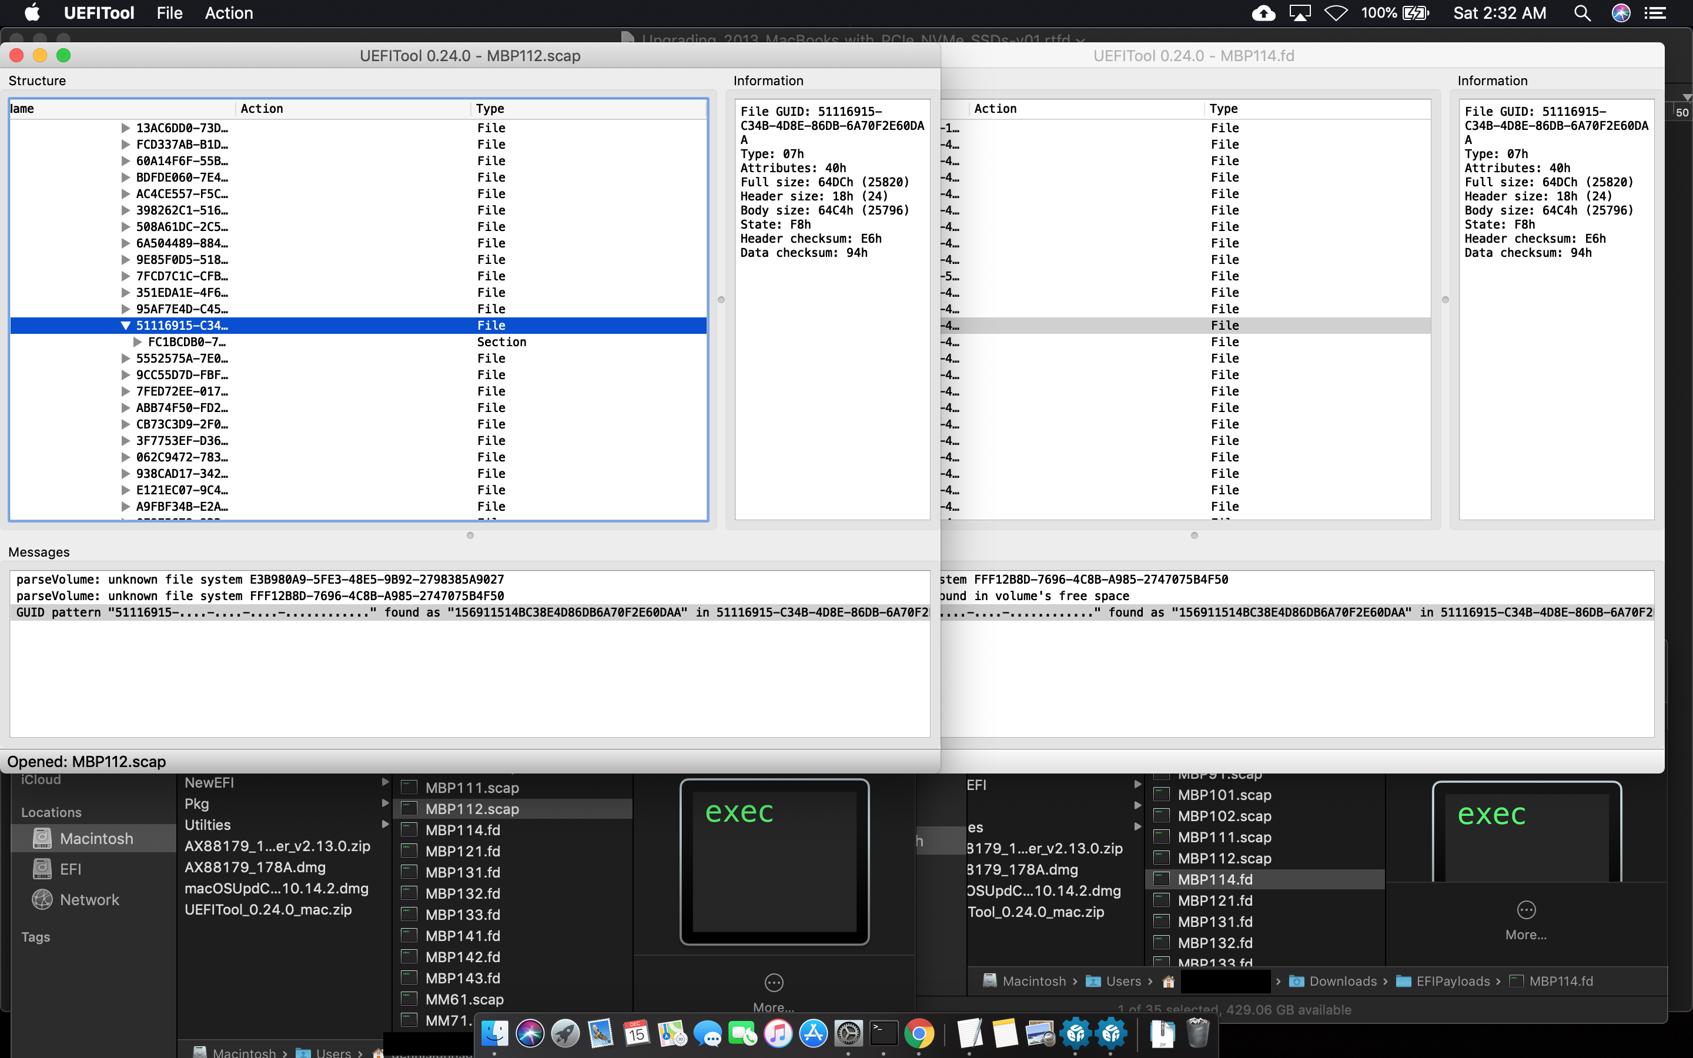Expand the ABB74F50-FD2… file node
This screenshot has height=1058, width=1693.
pos(126,408)
